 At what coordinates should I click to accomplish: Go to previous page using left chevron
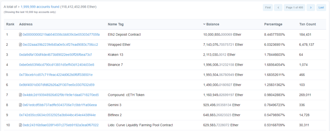tap(278, 7)
